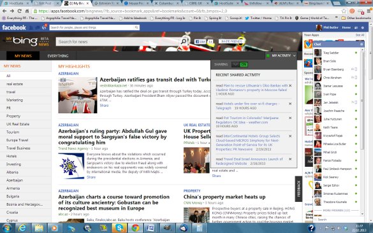Viewport: 373px width, 233px height.
Task: Switch to the MY NEWS tab
Action: pos(23,56)
